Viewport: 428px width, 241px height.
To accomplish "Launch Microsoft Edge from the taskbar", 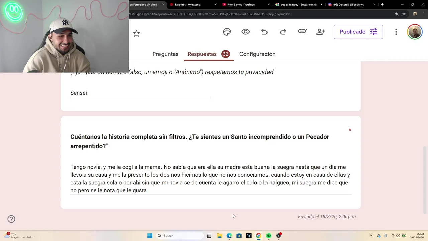I will 229,236.
